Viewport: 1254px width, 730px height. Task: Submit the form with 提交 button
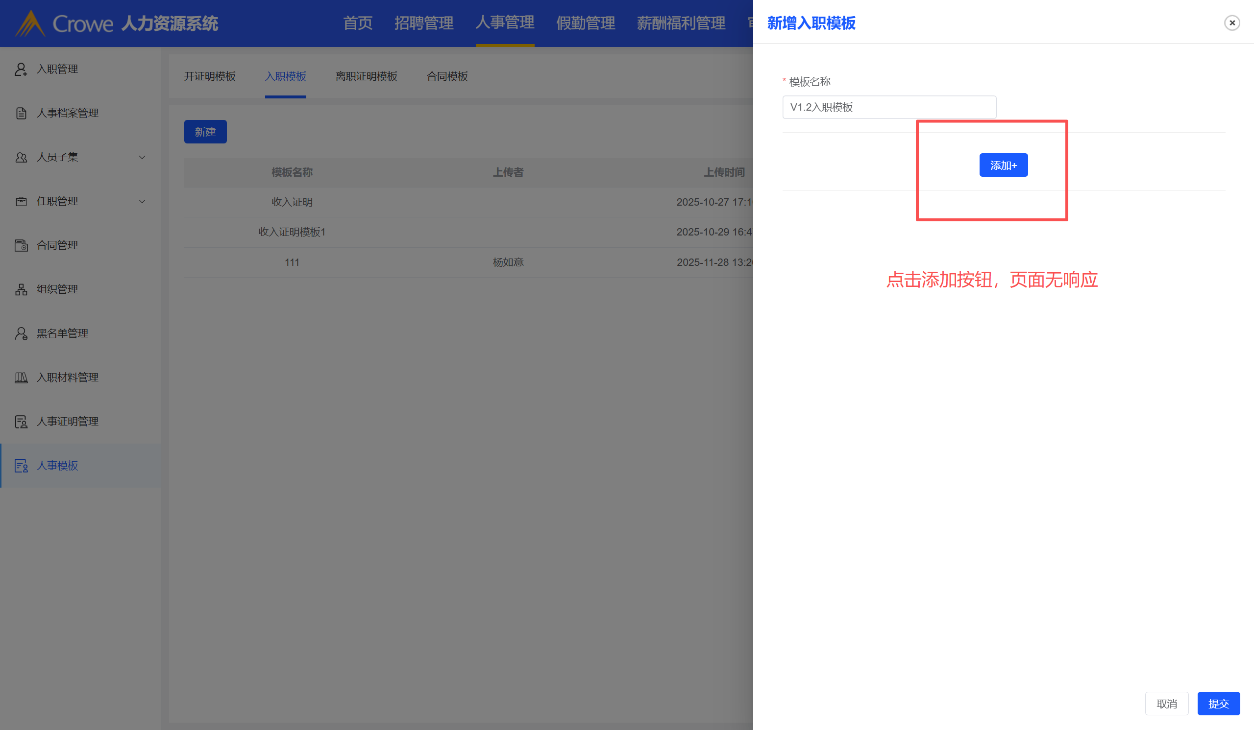pos(1218,704)
